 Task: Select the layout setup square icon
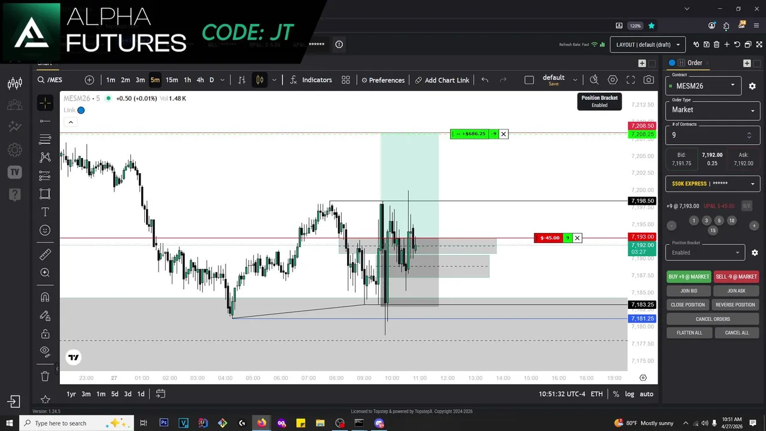pyautogui.click(x=529, y=80)
